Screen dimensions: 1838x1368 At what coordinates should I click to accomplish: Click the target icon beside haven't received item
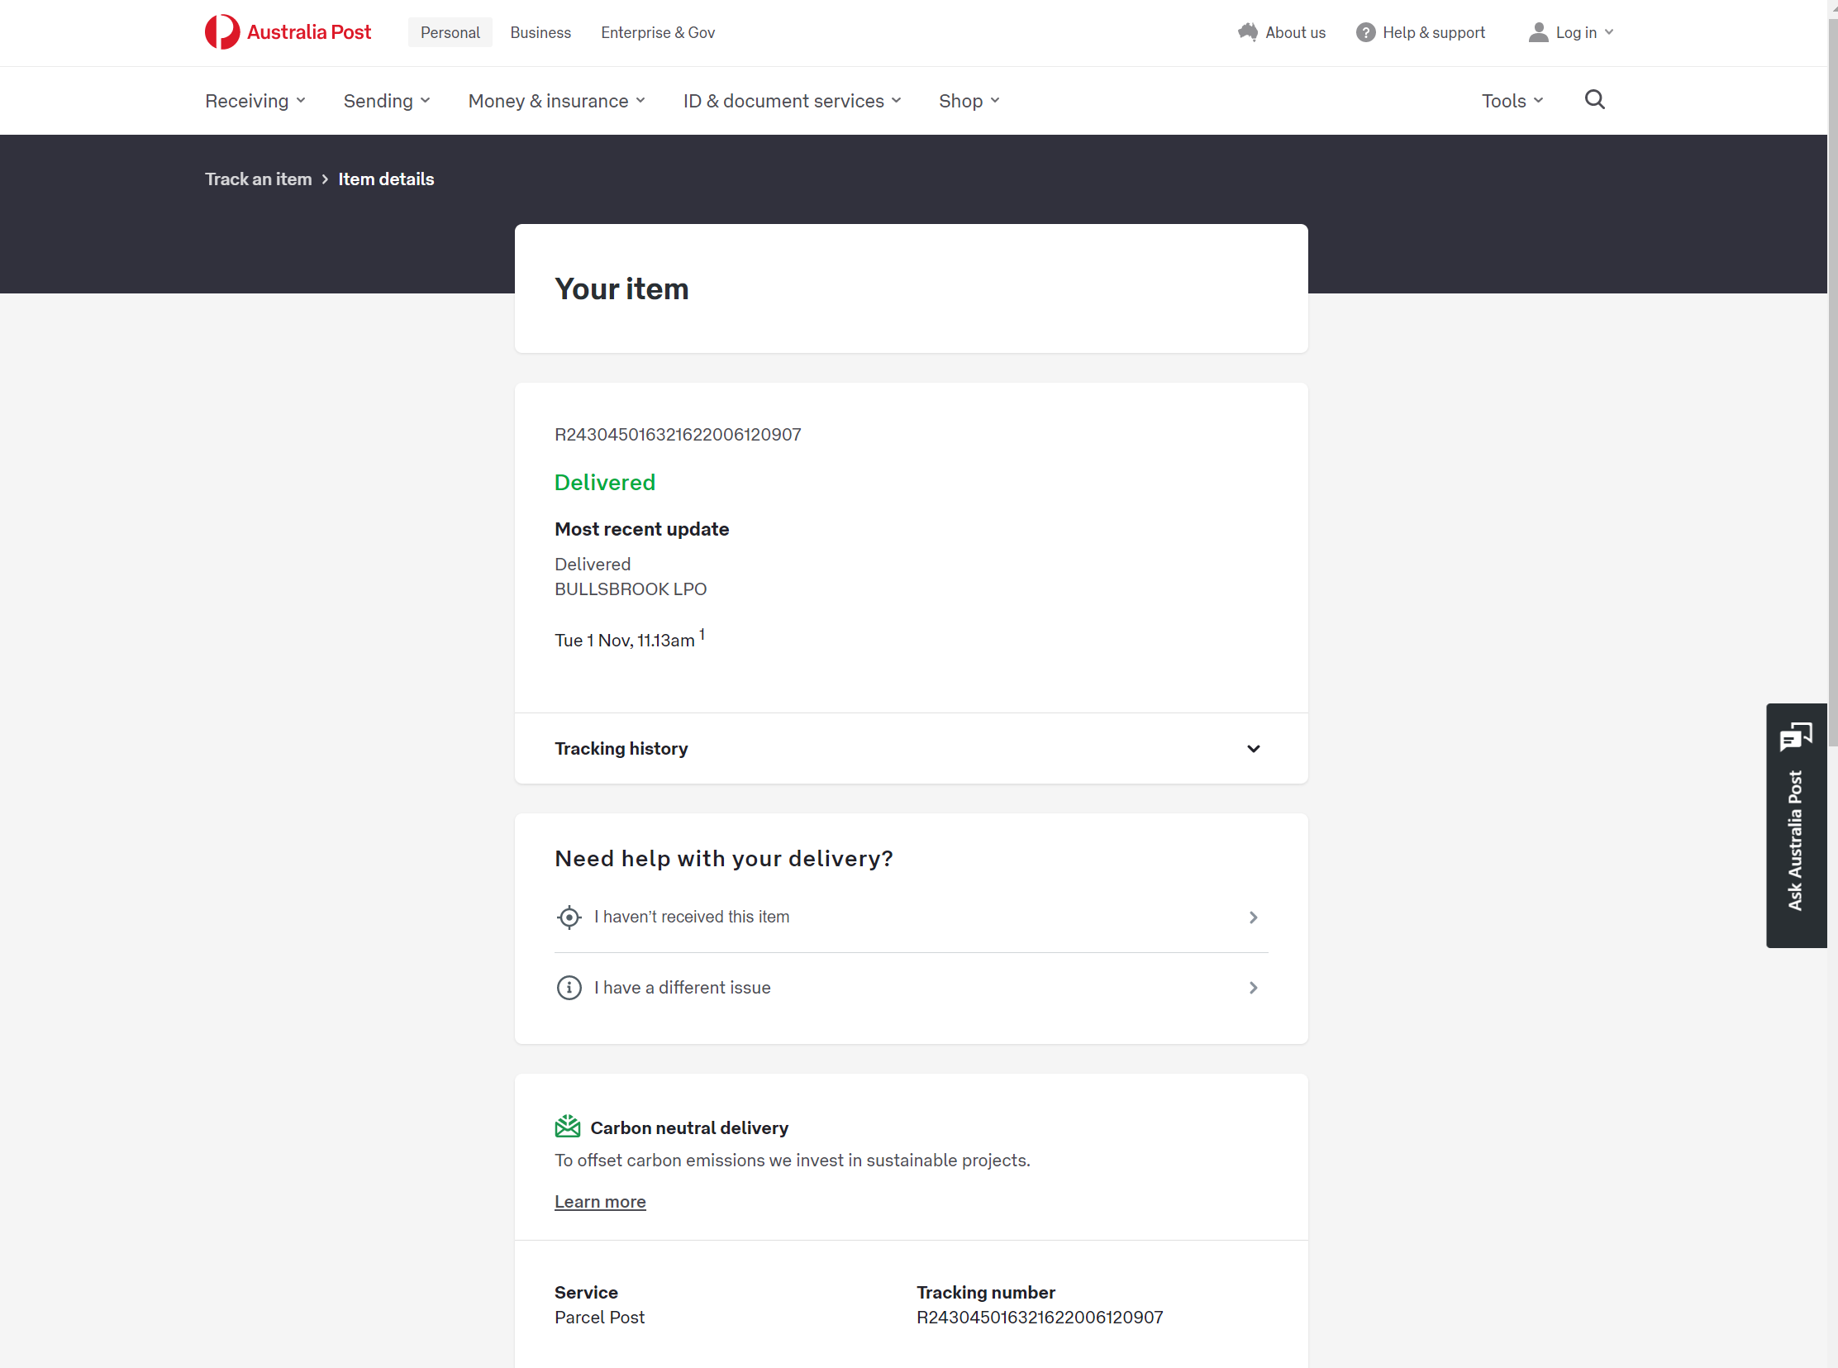[x=569, y=917]
